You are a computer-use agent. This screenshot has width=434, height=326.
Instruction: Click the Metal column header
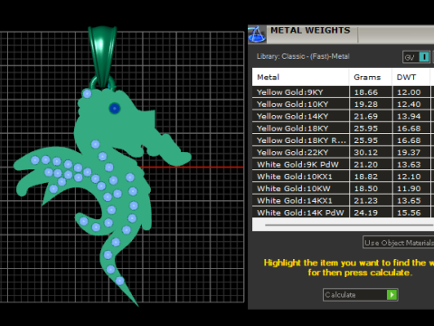[x=300, y=77]
